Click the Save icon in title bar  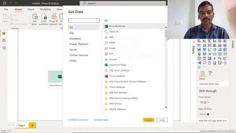5,3
